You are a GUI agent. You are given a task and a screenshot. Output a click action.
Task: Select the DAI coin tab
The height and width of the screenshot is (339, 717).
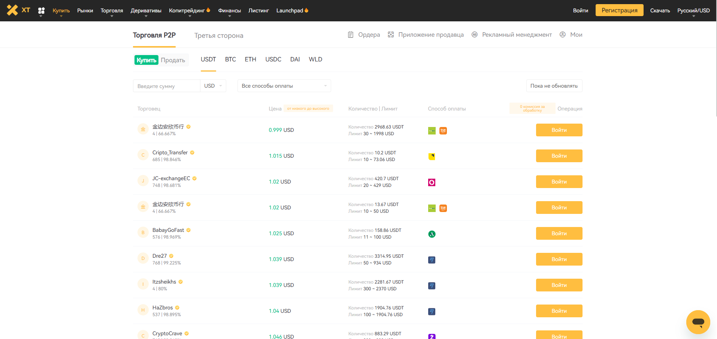pyautogui.click(x=295, y=59)
